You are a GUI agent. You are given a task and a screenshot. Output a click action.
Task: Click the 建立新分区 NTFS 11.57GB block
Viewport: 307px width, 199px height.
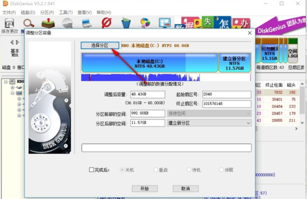point(235,63)
